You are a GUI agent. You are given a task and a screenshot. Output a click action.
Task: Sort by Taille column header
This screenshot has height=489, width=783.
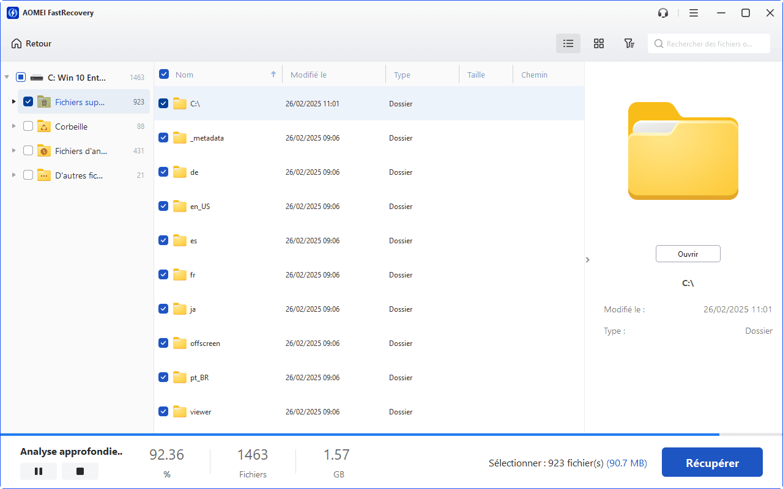pyautogui.click(x=476, y=75)
